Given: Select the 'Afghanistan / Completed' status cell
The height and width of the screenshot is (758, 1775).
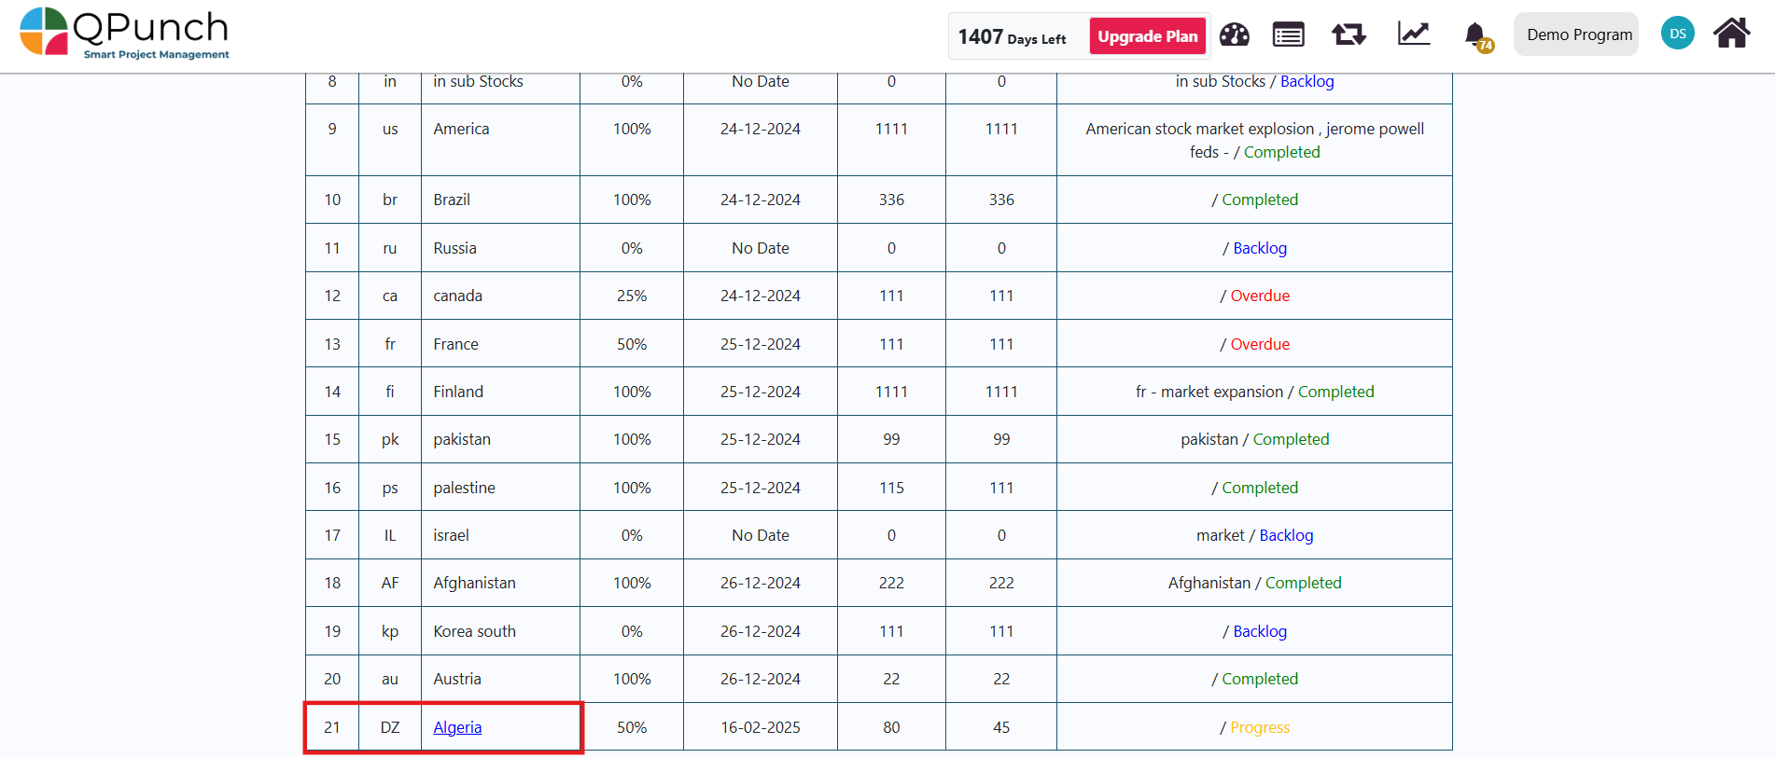Looking at the screenshot, I should (x=1254, y=583).
